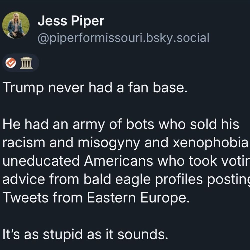Click the government building label icon
The image size is (250, 250).
pyautogui.click(x=26, y=63)
